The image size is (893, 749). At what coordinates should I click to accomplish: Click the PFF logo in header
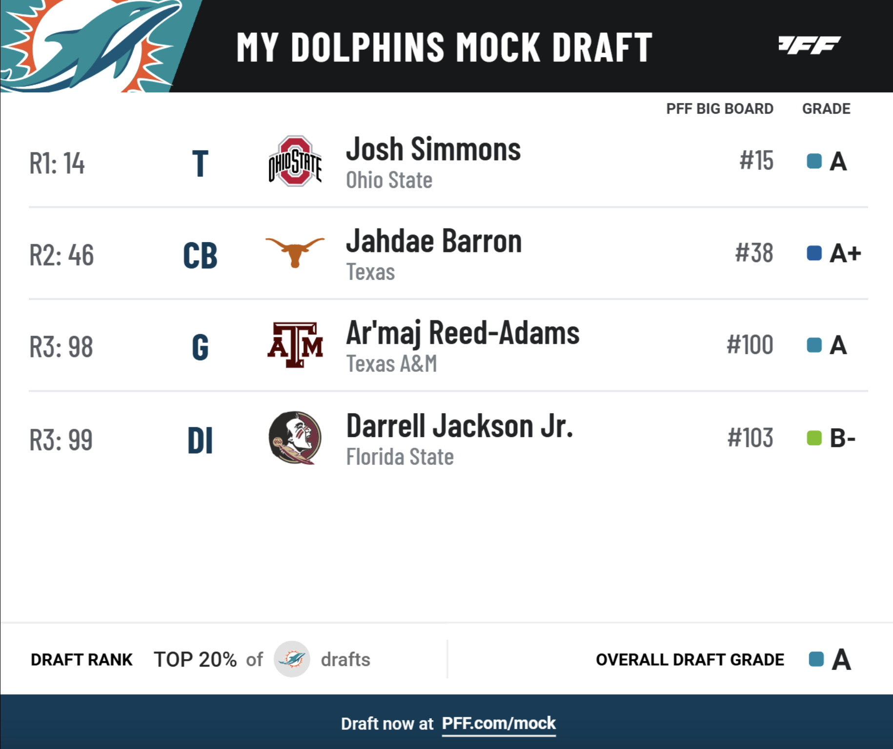810,45
